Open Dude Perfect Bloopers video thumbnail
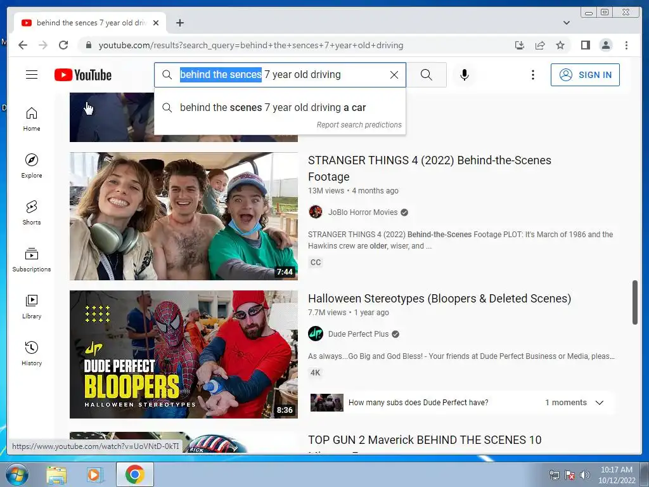 [x=183, y=354]
